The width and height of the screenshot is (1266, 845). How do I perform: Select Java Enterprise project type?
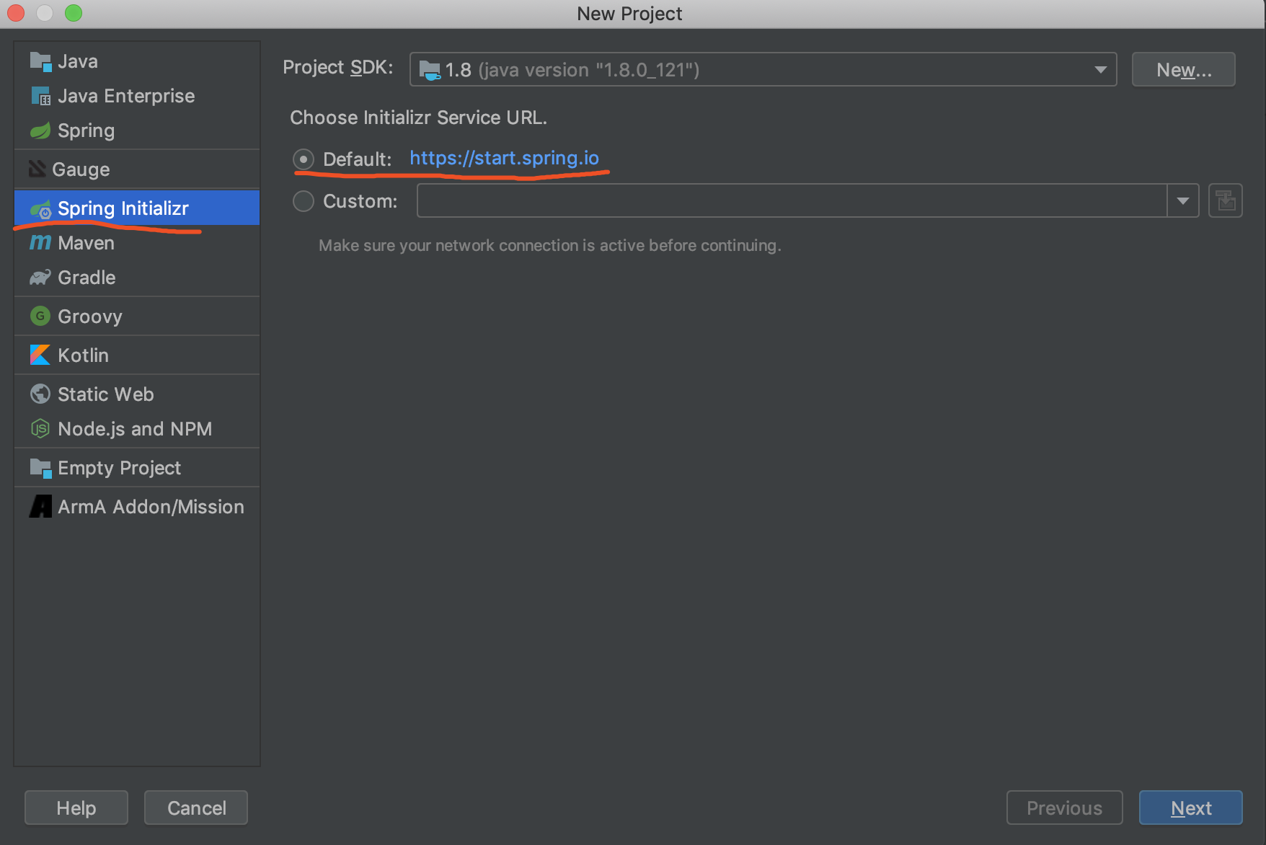click(137, 96)
